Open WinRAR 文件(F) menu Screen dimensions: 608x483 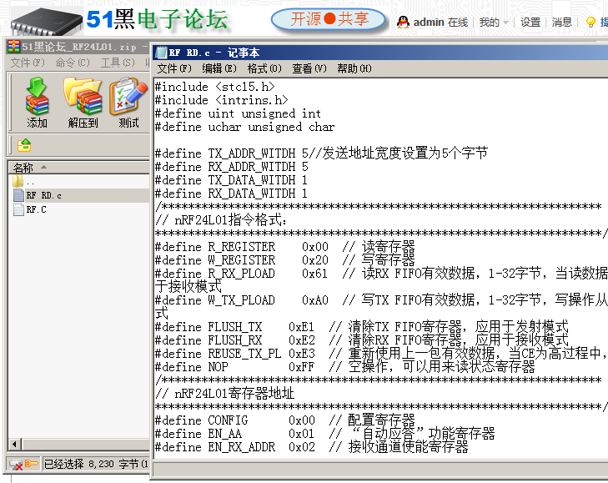click(x=28, y=63)
